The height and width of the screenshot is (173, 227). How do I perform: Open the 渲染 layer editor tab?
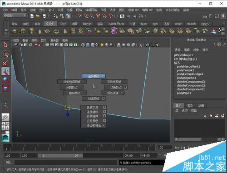click(190, 105)
